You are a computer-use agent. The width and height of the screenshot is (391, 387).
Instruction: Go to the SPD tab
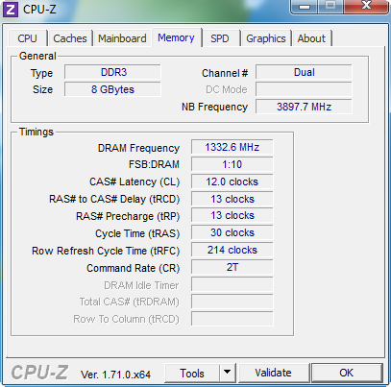pyautogui.click(x=220, y=38)
